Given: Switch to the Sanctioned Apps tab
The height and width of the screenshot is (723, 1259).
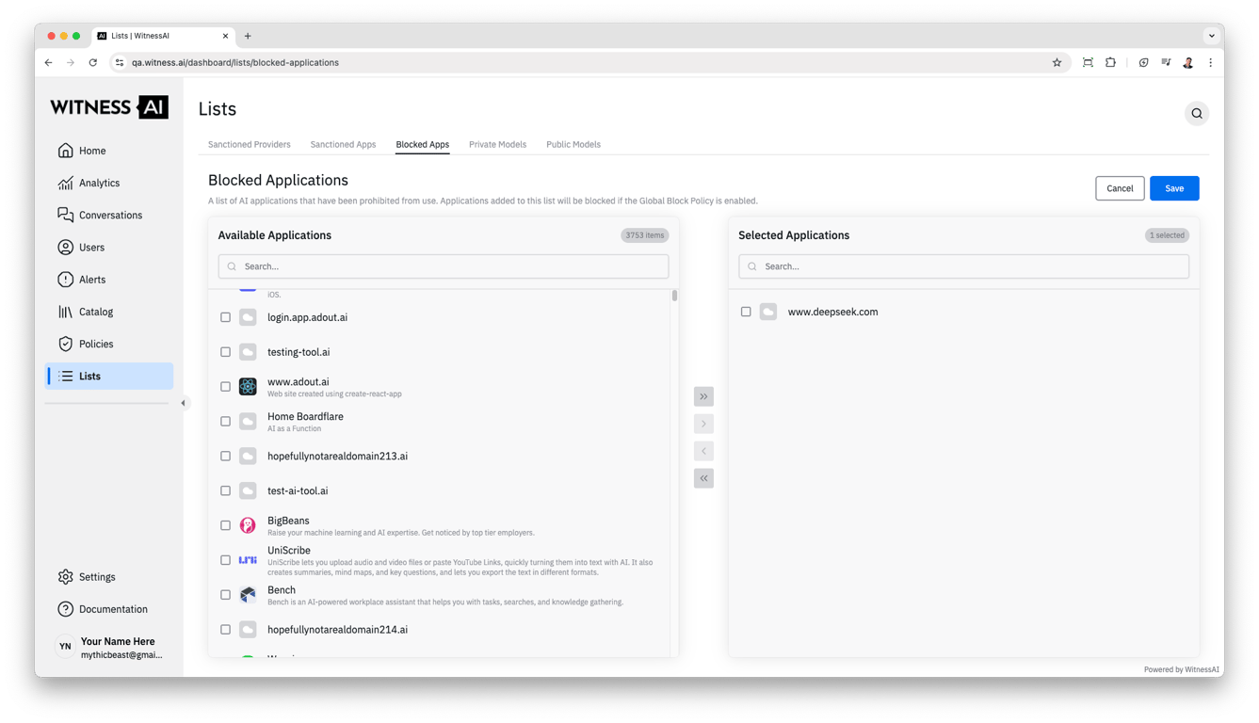Looking at the screenshot, I should [343, 145].
